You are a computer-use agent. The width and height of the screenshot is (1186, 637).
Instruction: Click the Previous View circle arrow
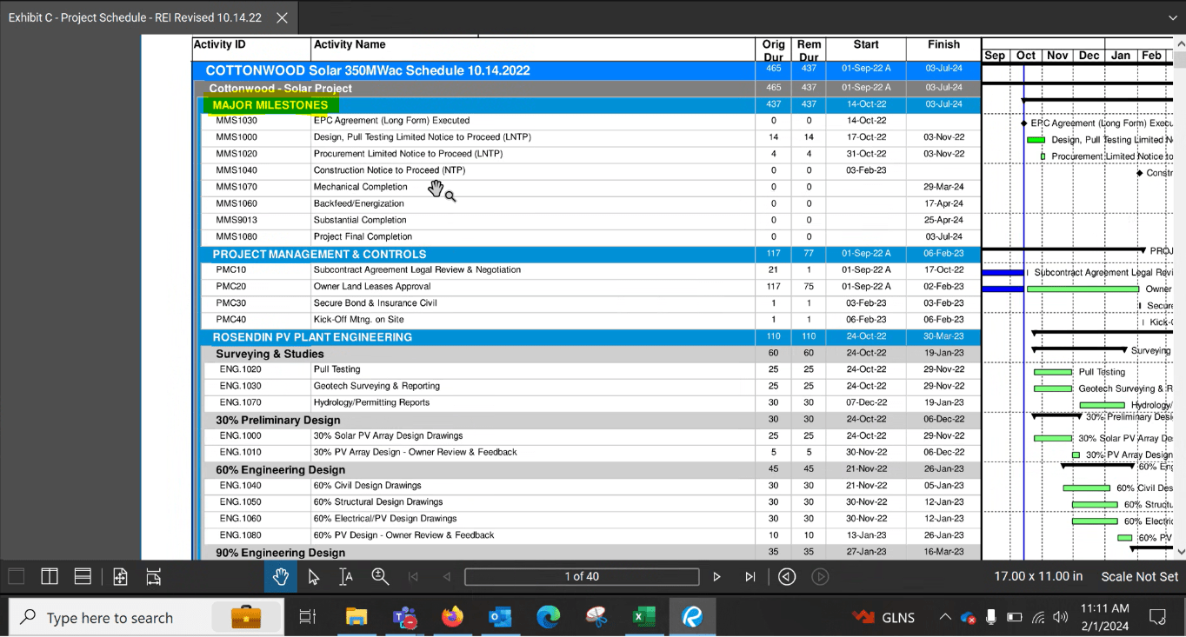787,577
